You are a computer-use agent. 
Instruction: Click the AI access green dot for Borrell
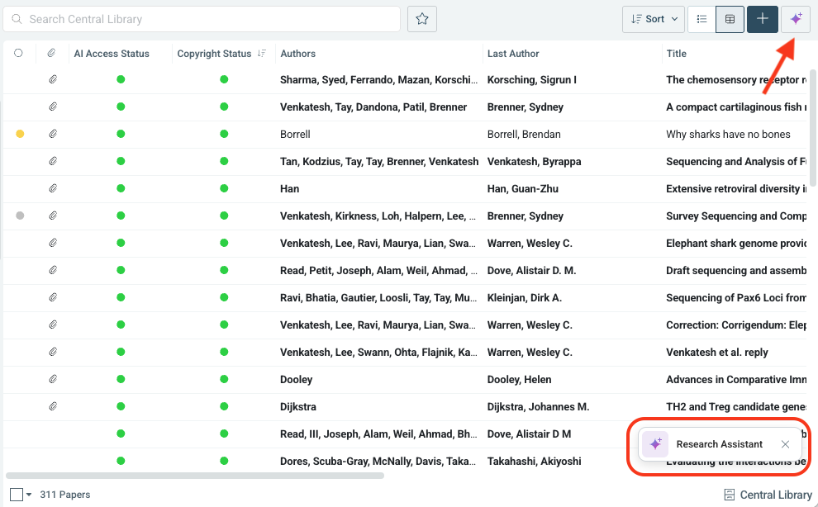tap(121, 134)
